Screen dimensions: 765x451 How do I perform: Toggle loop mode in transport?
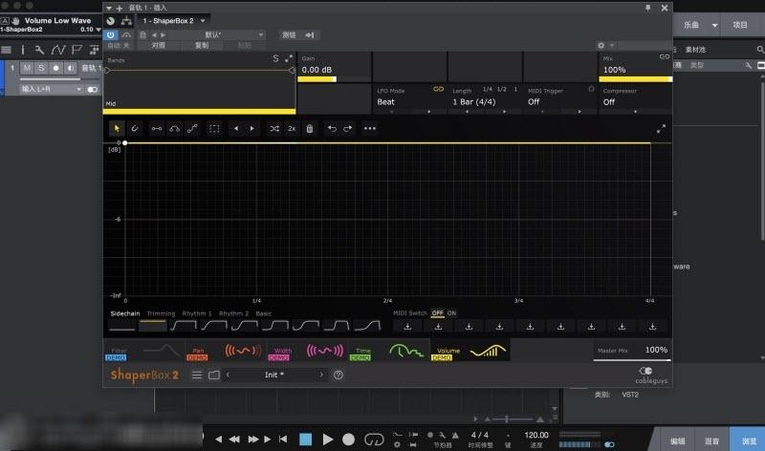click(x=374, y=440)
